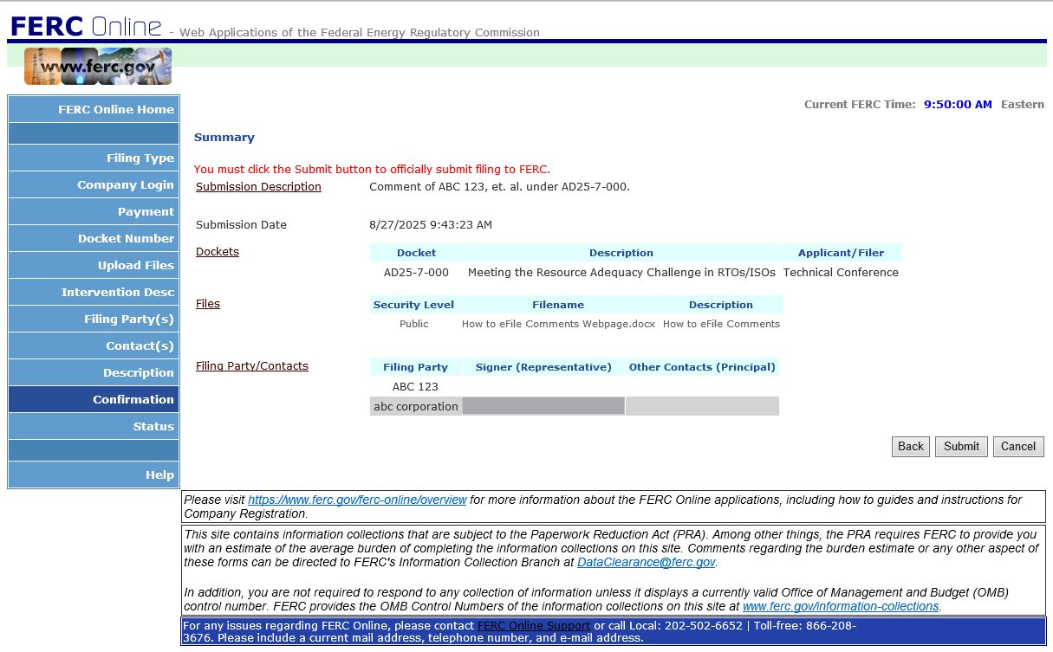Click the Filing Party column header
This screenshot has width=1053, height=652.
(x=415, y=367)
